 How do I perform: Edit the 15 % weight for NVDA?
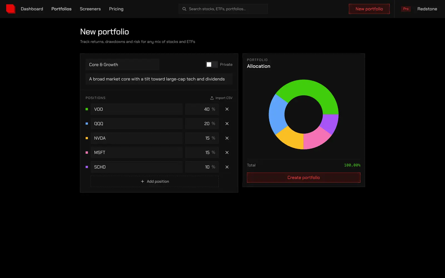202,138
